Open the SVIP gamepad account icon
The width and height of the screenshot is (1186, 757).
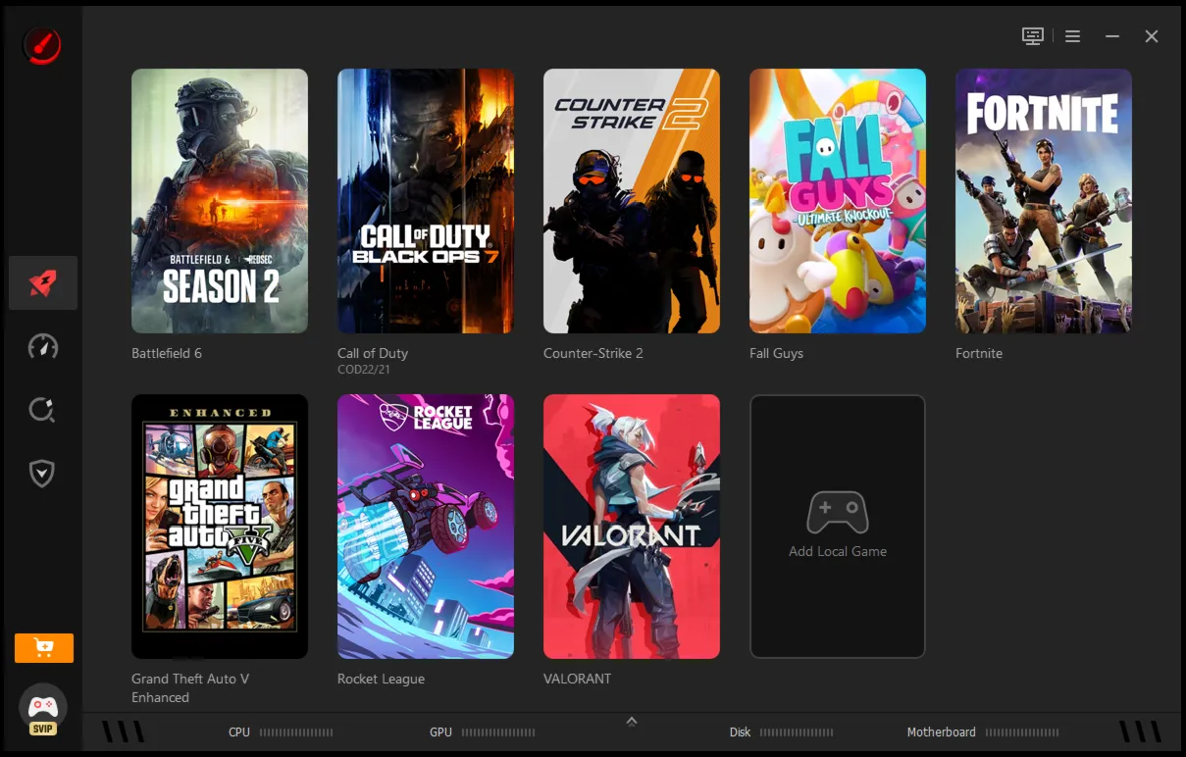click(43, 710)
